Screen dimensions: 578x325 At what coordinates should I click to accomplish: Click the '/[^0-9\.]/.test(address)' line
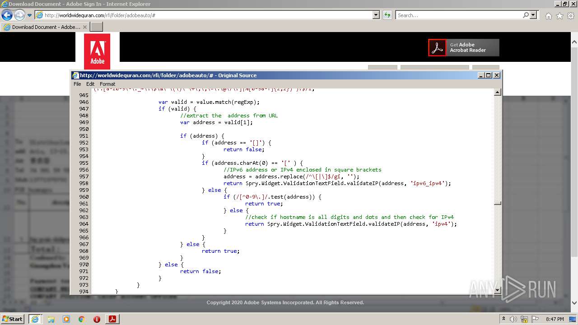[272, 197]
